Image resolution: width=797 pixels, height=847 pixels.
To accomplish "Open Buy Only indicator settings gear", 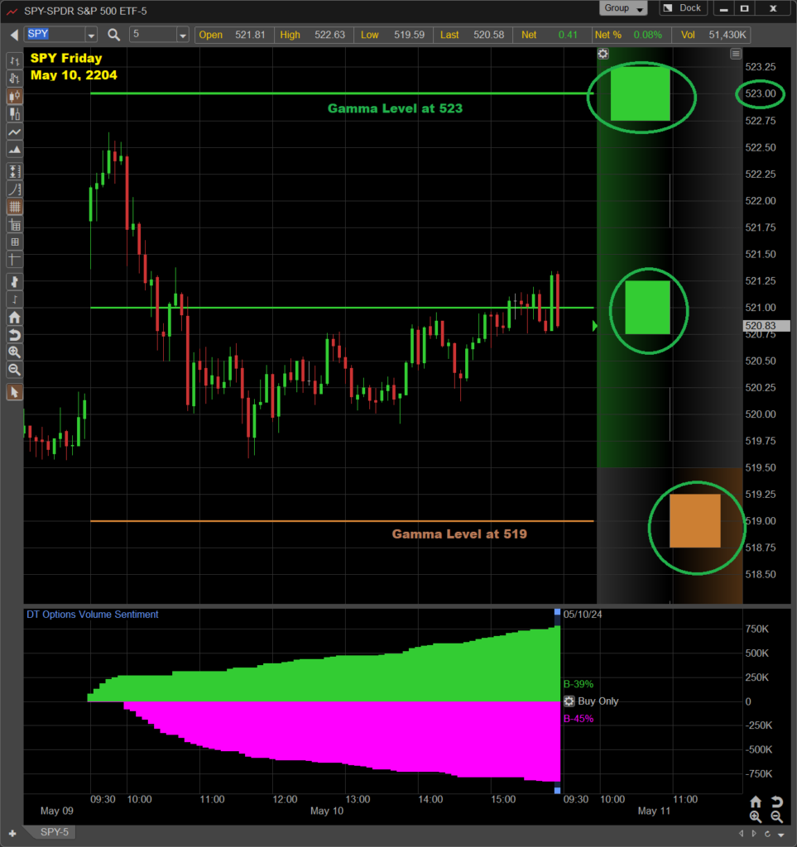I will [569, 701].
